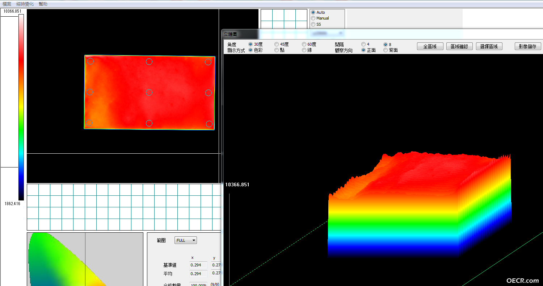543x286 pixels.
Task: Click the minimum scale value 1862.416
Action: [12, 204]
